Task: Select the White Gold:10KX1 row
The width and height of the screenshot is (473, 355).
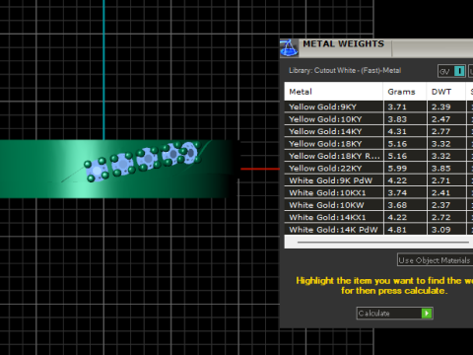Action: pyautogui.click(x=378, y=192)
